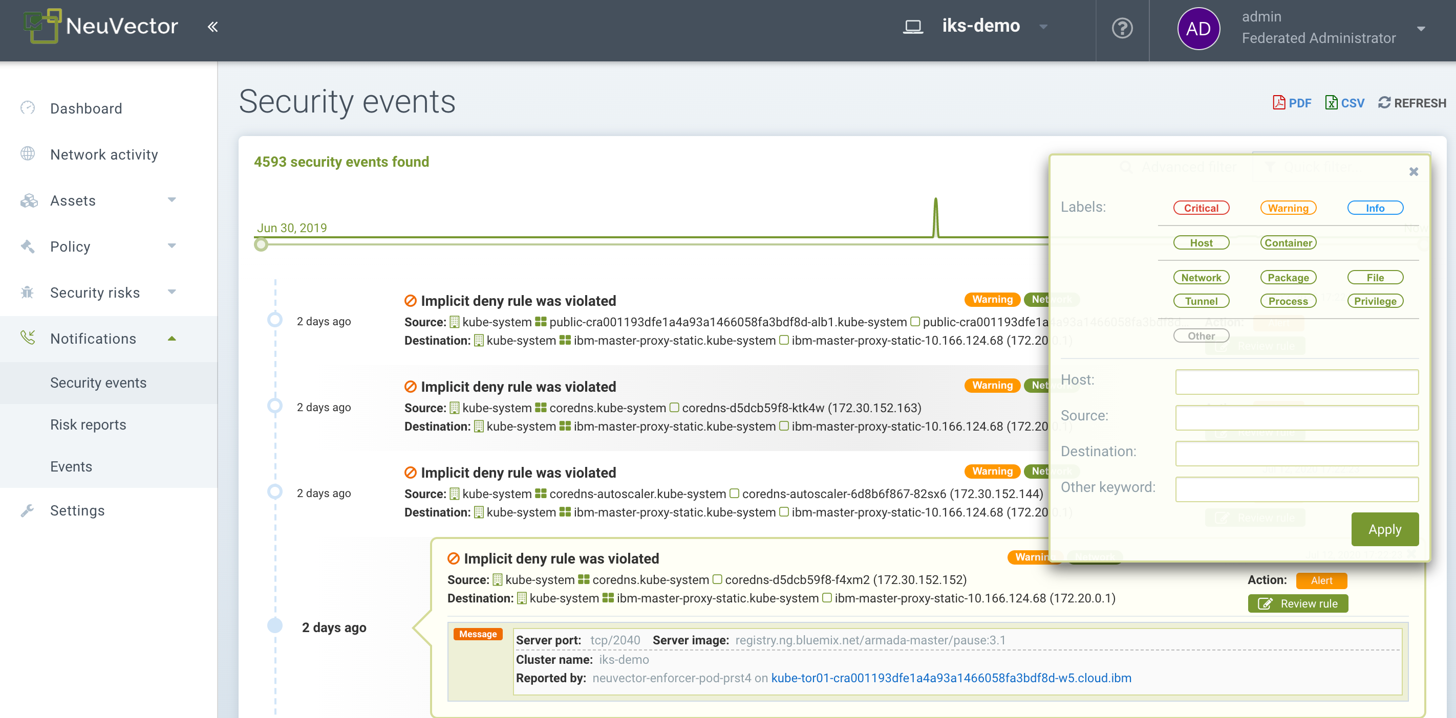Open the Dashboard page icon
The height and width of the screenshot is (718, 1456).
point(27,108)
